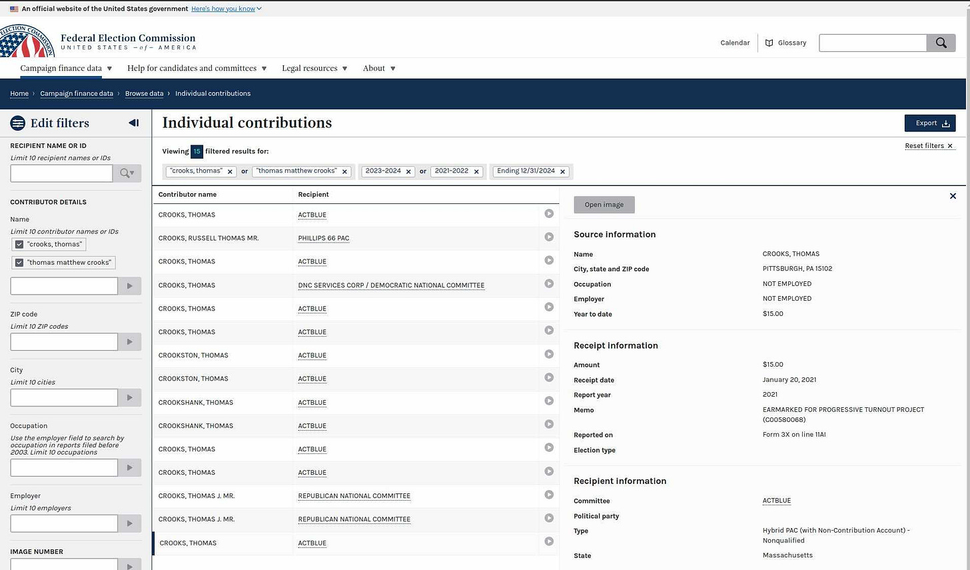The image size is (970, 570).
Task: Open the Calendar link
Action: pyautogui.click(x=735, y=43)
